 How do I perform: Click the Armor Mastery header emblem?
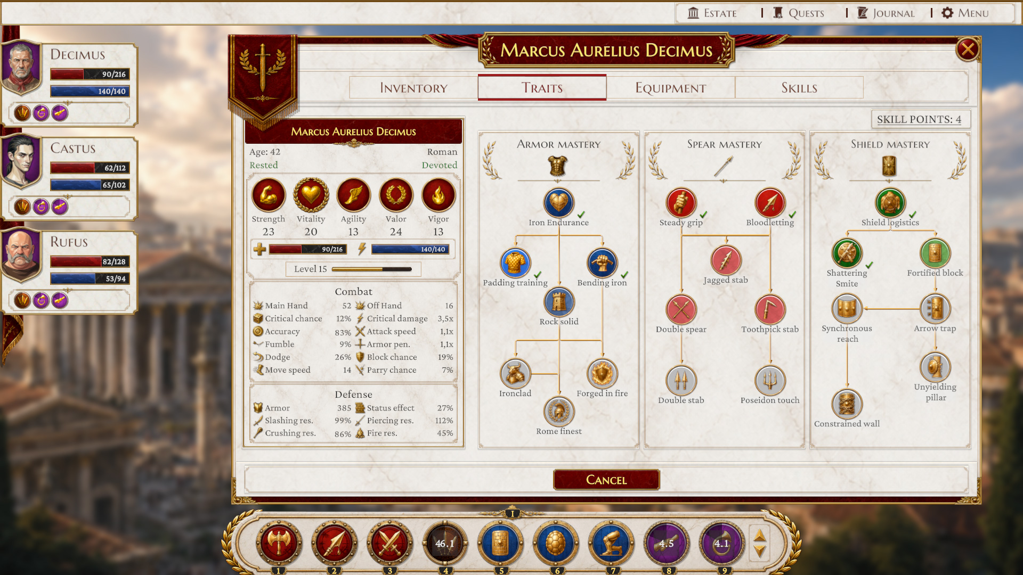point(558,166)
